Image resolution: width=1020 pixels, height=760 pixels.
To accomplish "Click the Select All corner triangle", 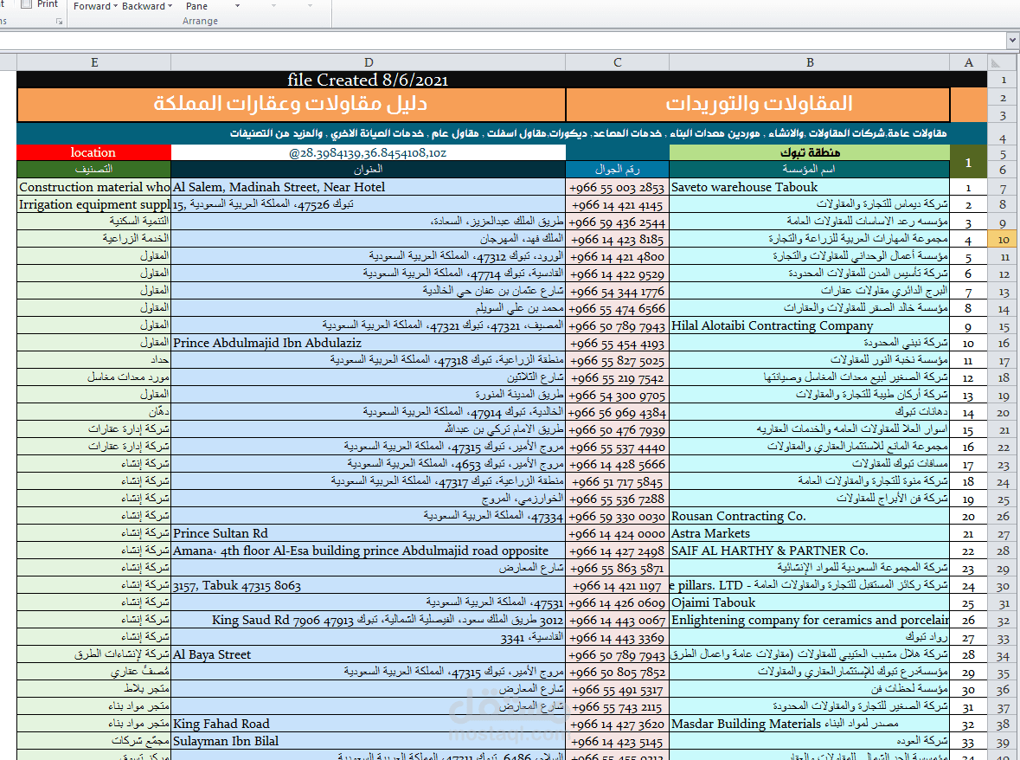I will [x=995, y=62].
